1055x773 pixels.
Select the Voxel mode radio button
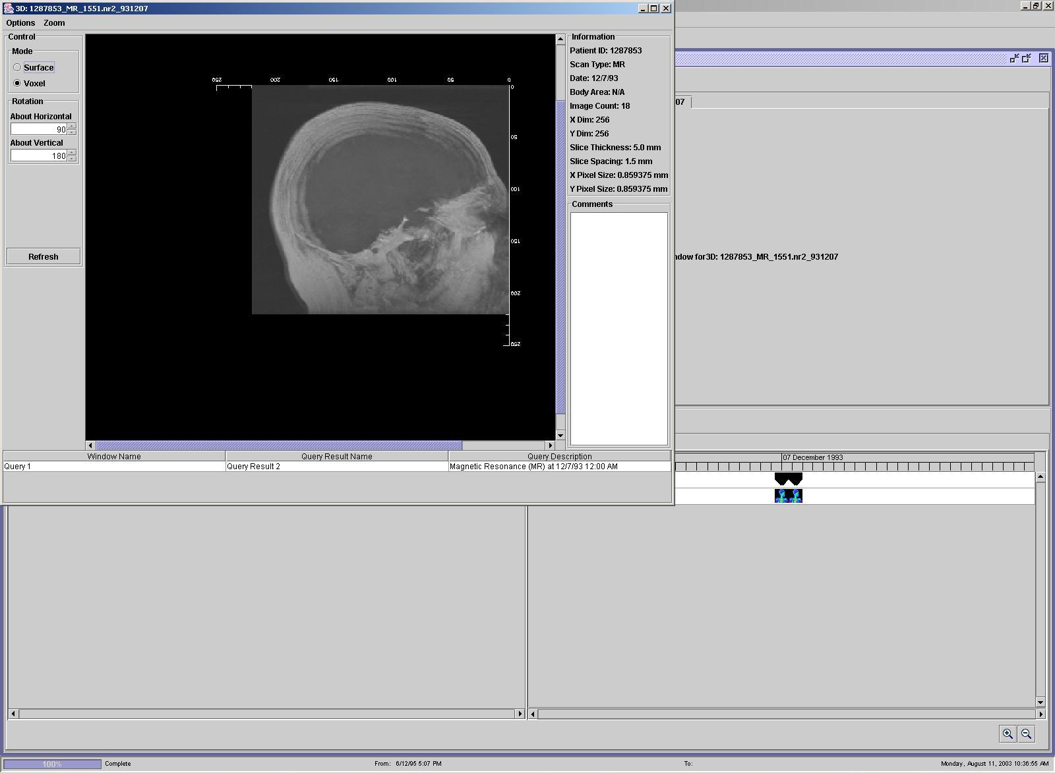coord(17,83)
